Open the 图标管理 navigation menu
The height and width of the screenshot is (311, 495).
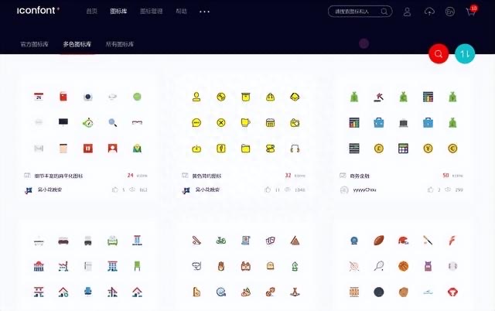coord(151,12)
